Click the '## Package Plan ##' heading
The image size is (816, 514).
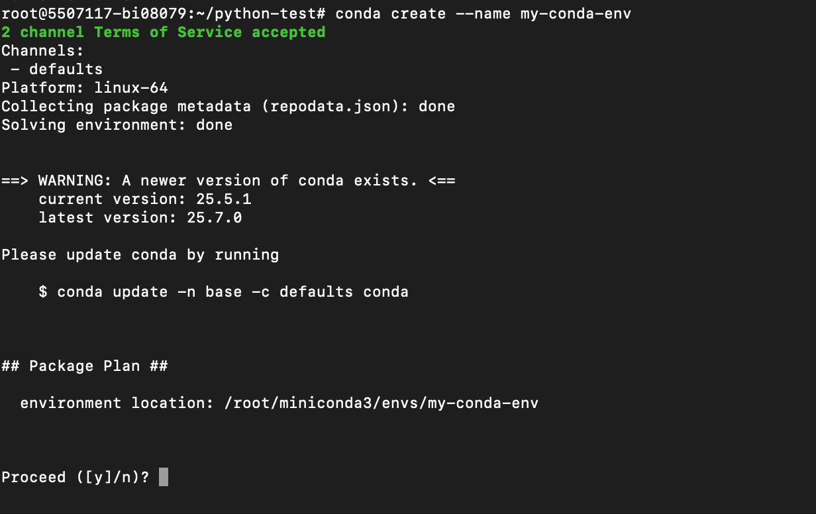[85, 366]
